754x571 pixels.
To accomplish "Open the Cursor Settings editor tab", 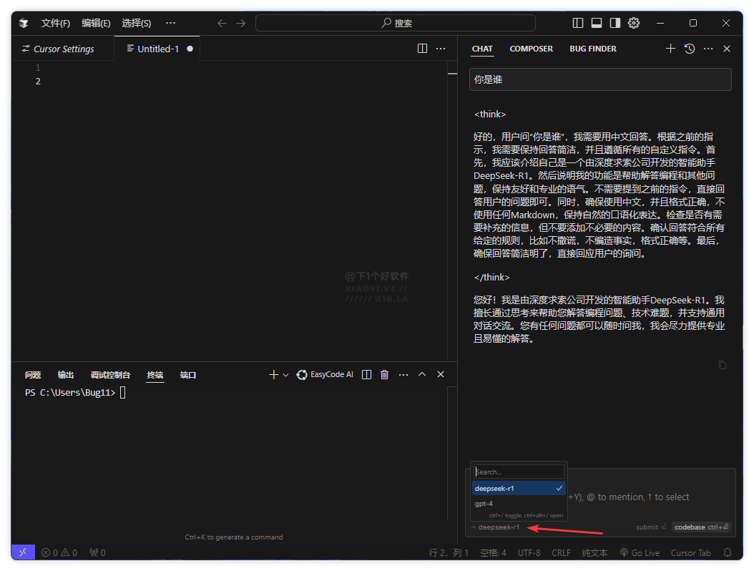I will 63,49.
